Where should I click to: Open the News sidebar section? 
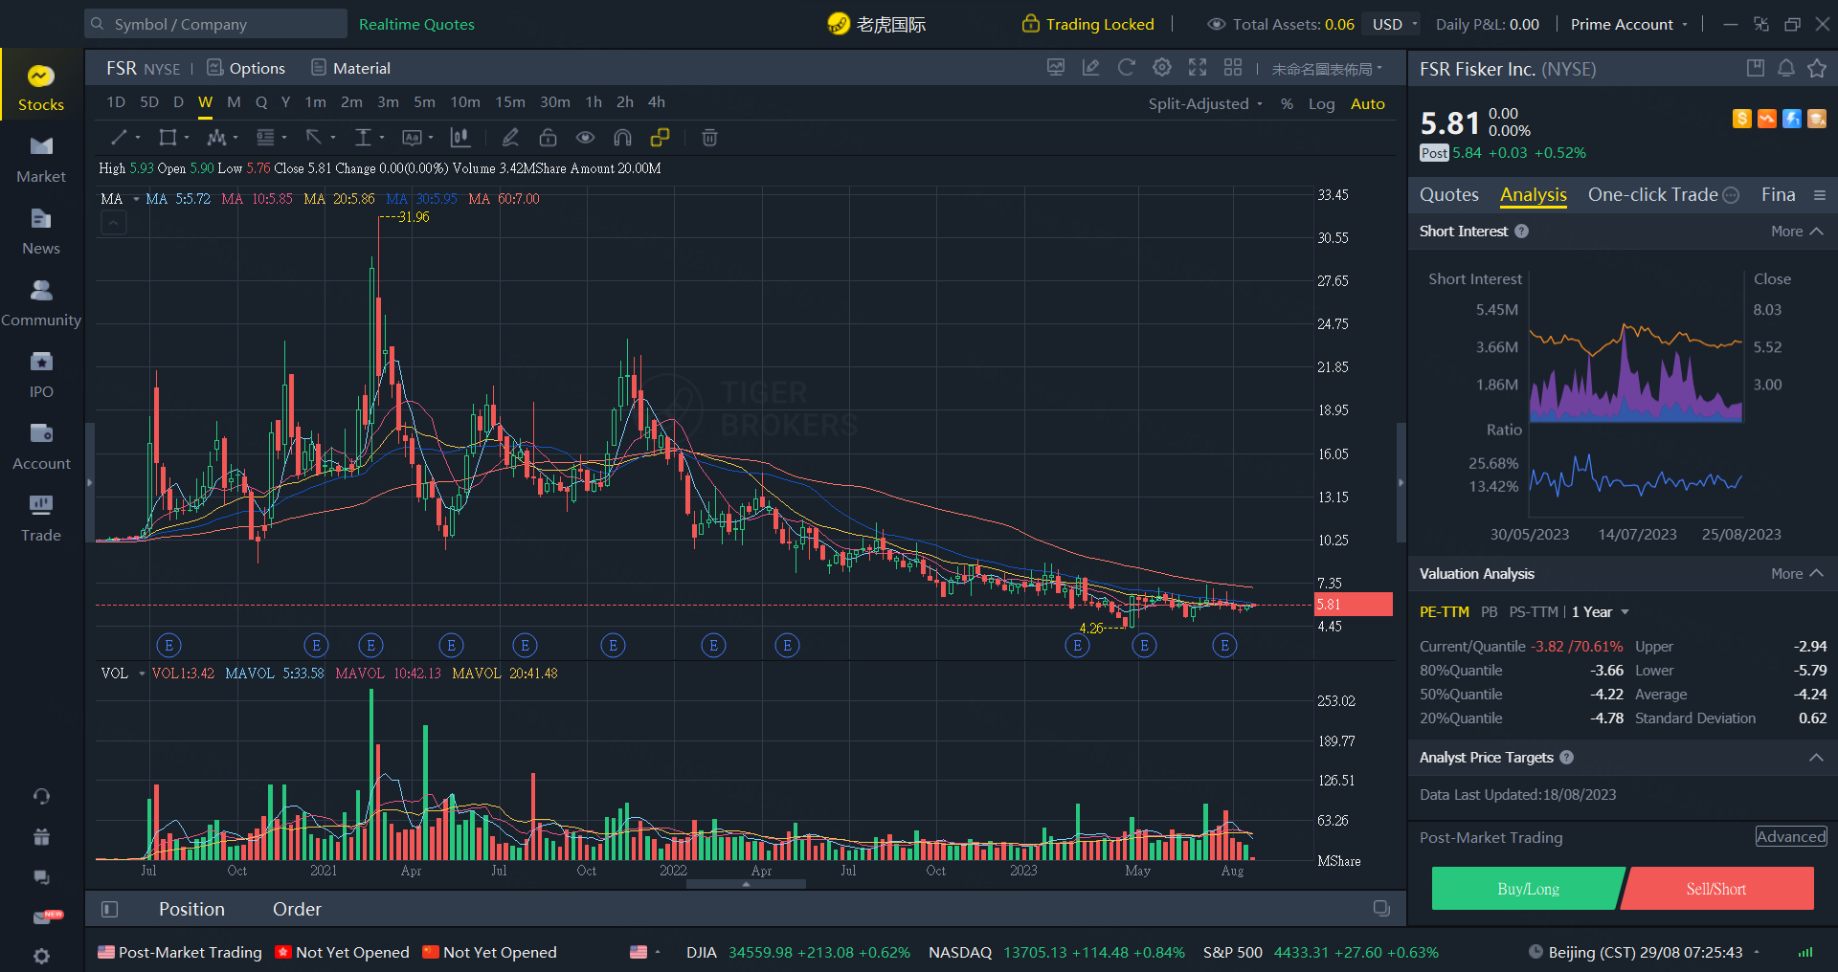tap(40, 232)
